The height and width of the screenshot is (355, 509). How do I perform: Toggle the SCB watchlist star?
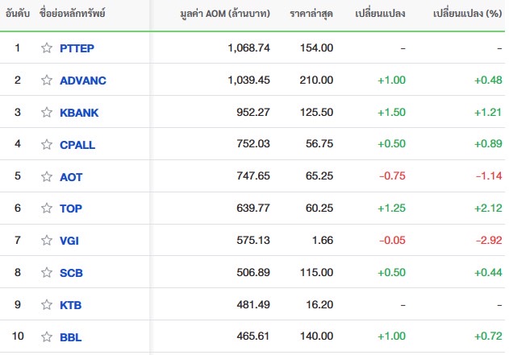coord(47,272)
